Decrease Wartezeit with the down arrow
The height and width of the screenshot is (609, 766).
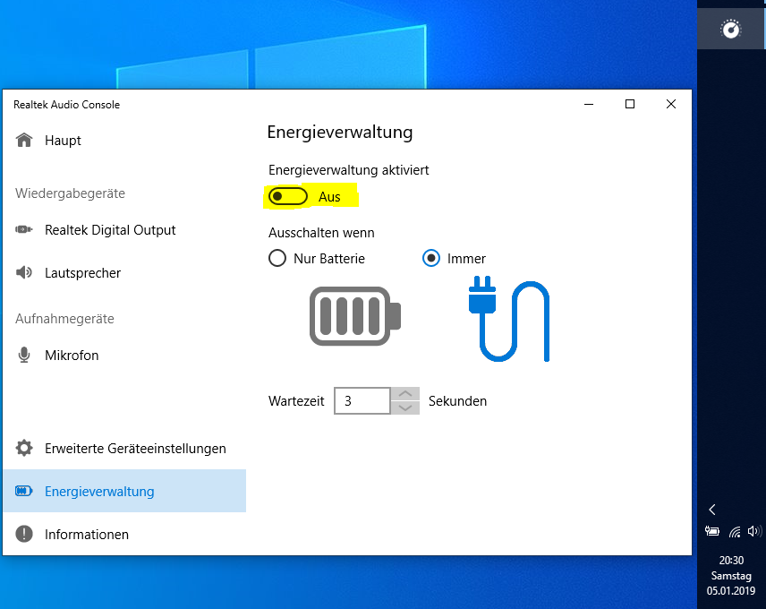pos(405,408)
